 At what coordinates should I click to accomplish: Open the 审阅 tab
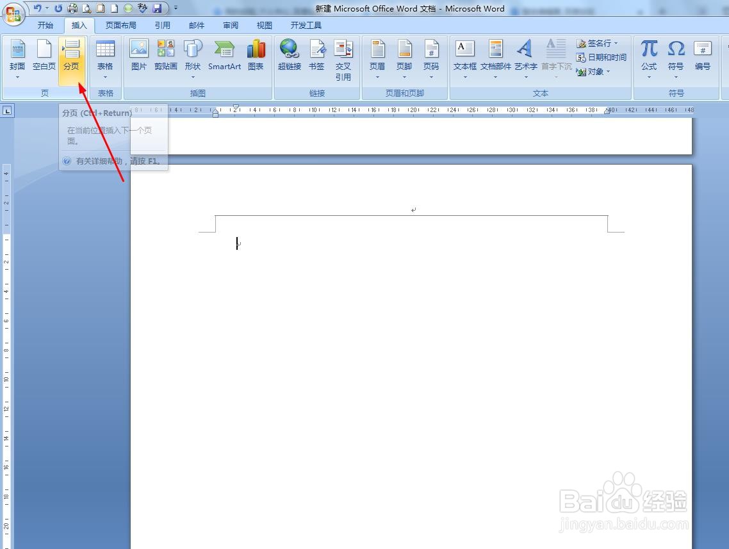click(x=231, y=25)
